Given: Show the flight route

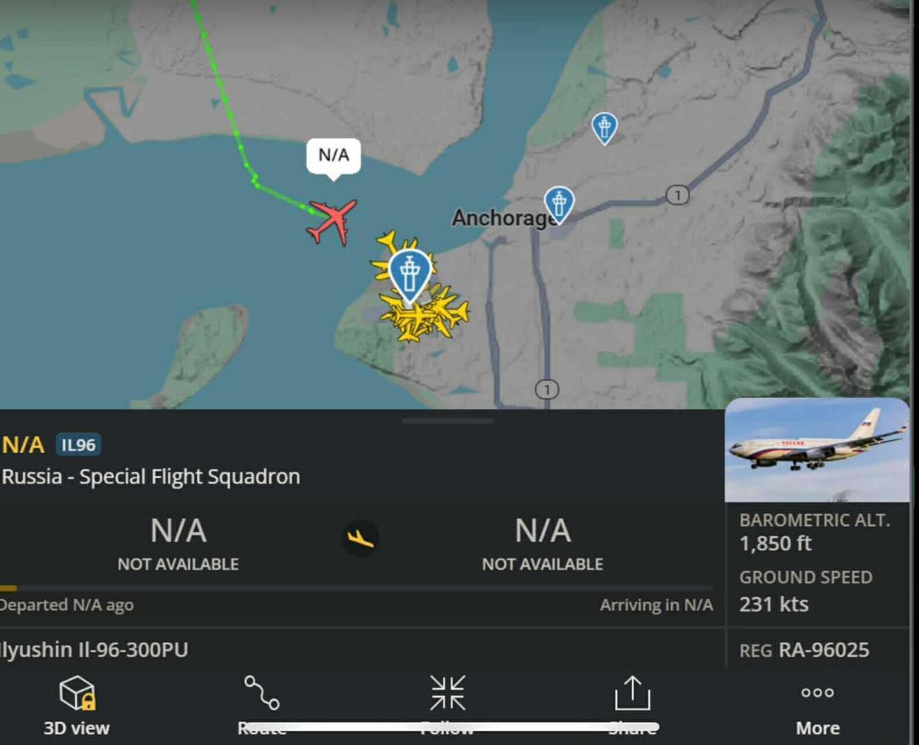Looking at the screenshot, I should click(x=262, y=693).
